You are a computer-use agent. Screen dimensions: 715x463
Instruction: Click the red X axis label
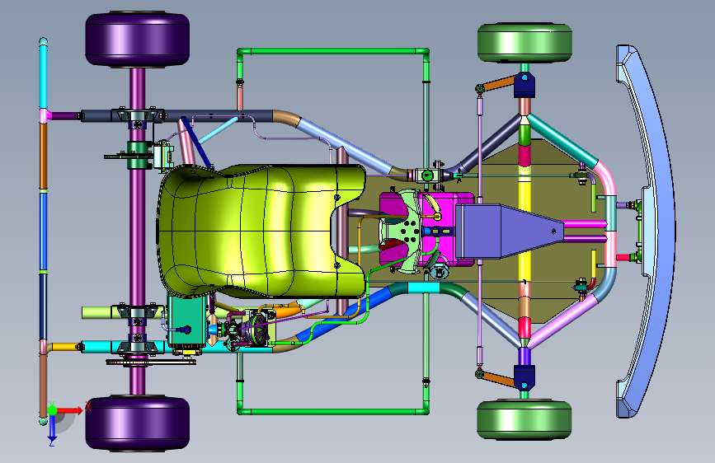tap(88, 406)
